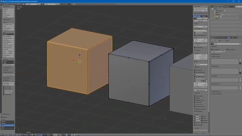Expand the Custom Properties panel
Viewport: 242px width, 136px height.
217,94
